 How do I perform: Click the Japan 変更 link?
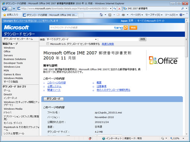(127, 21)
